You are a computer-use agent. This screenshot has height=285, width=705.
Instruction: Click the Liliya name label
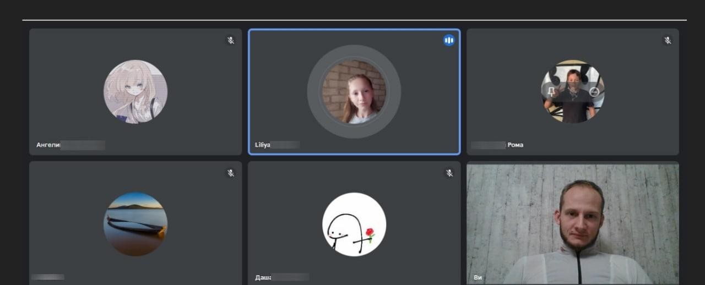263,145
